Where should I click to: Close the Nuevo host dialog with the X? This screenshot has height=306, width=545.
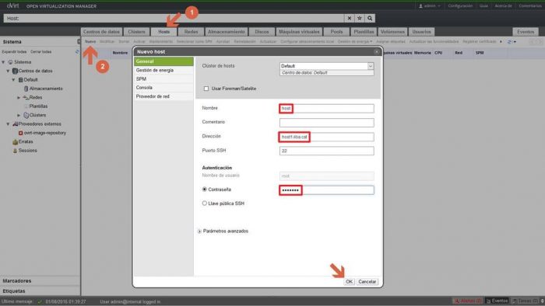point(376,51)
